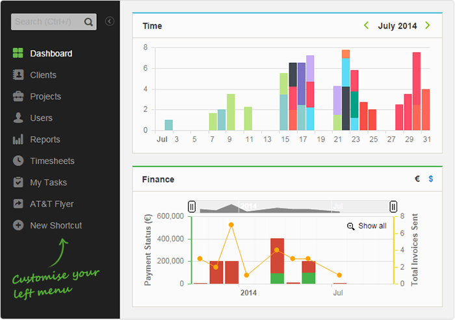Open the Clients section
The width and height of the screenshot is (455, 320).
44,75
